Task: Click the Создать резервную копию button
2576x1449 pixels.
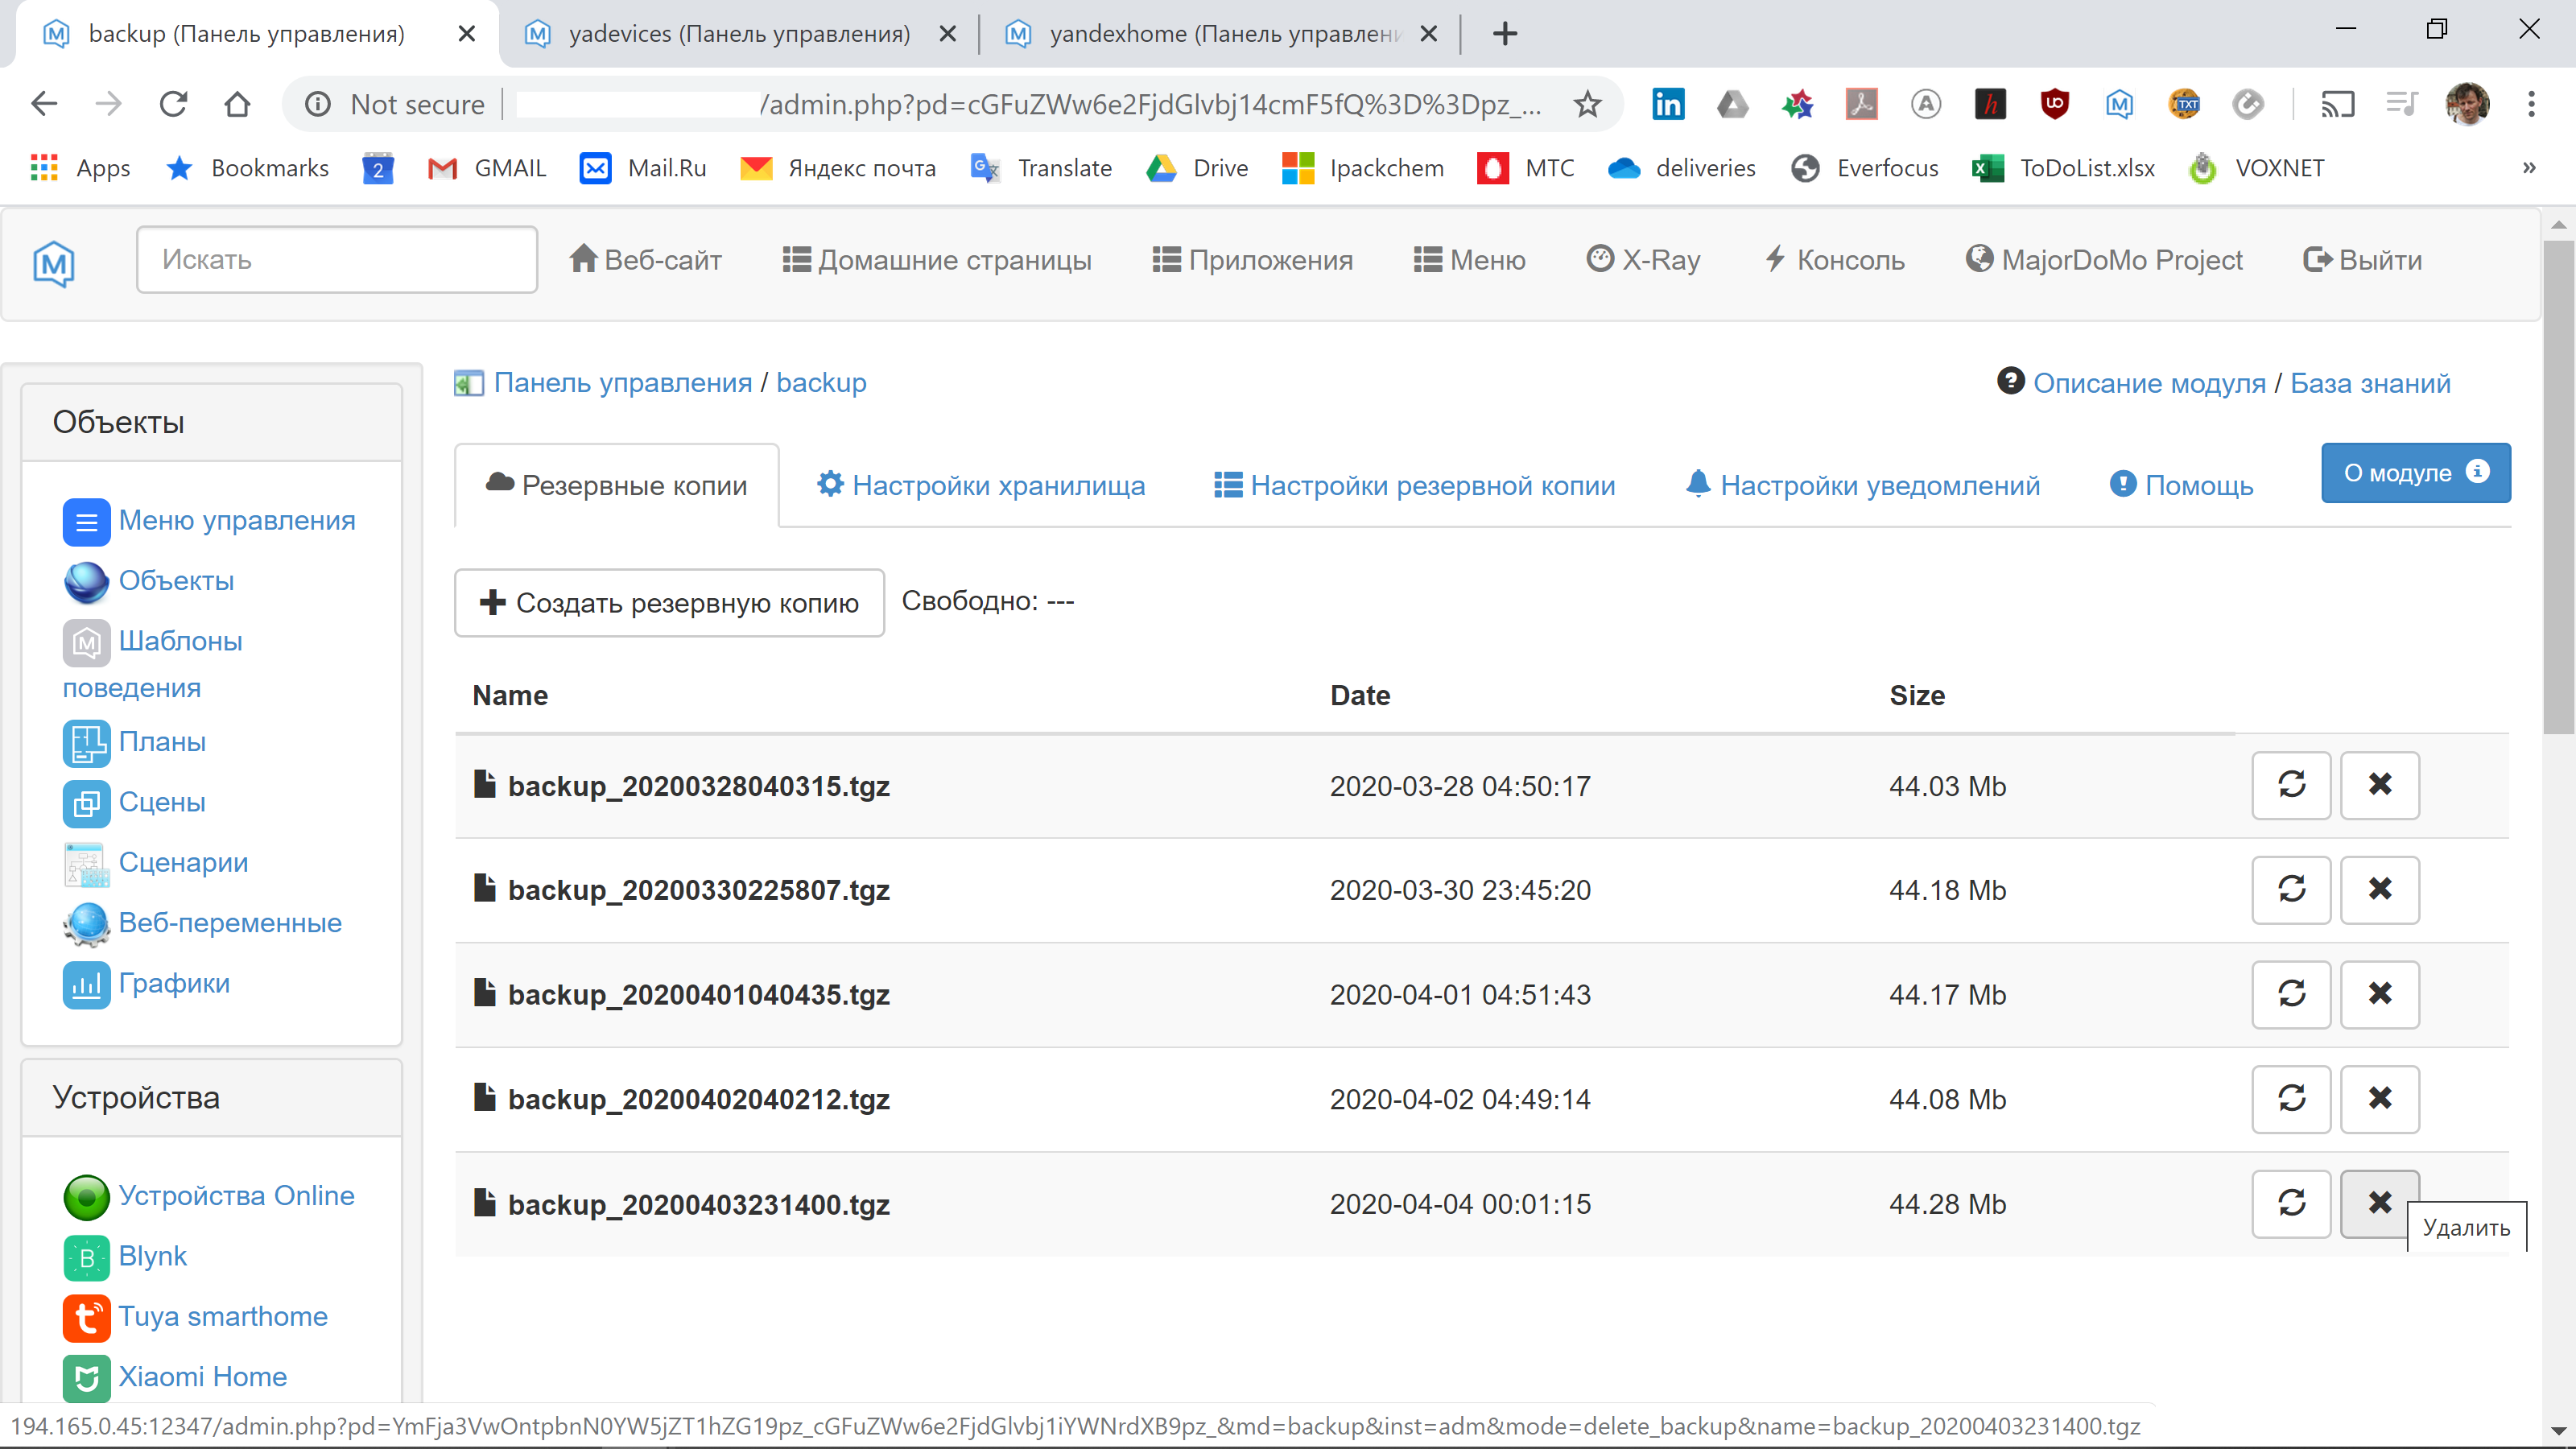Action: pos(669,603)
